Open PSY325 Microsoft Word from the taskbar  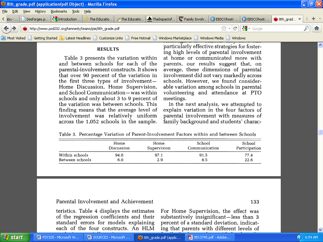59,237
